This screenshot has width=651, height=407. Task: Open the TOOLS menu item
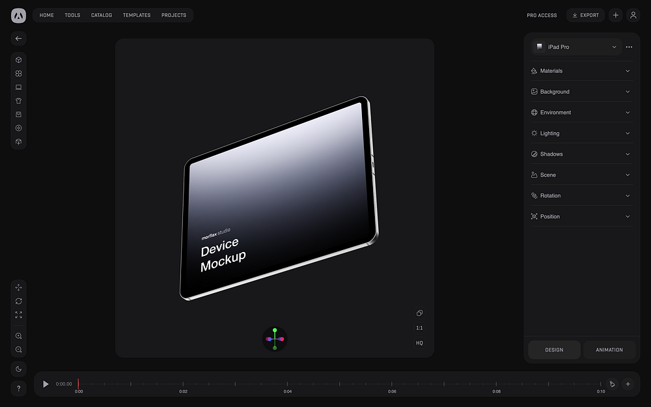(x=72, y=15)
